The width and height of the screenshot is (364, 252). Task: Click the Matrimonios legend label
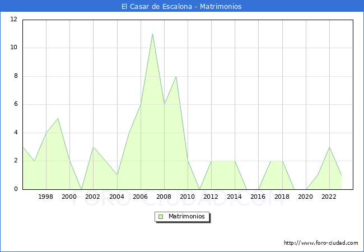click(x=186, y=216)
